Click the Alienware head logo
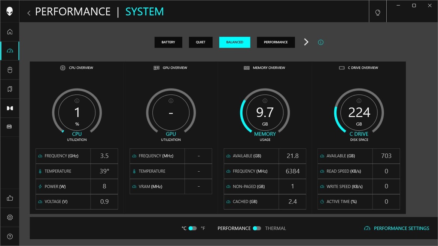This screenshot has height=246, width=438. pos(10,11)
